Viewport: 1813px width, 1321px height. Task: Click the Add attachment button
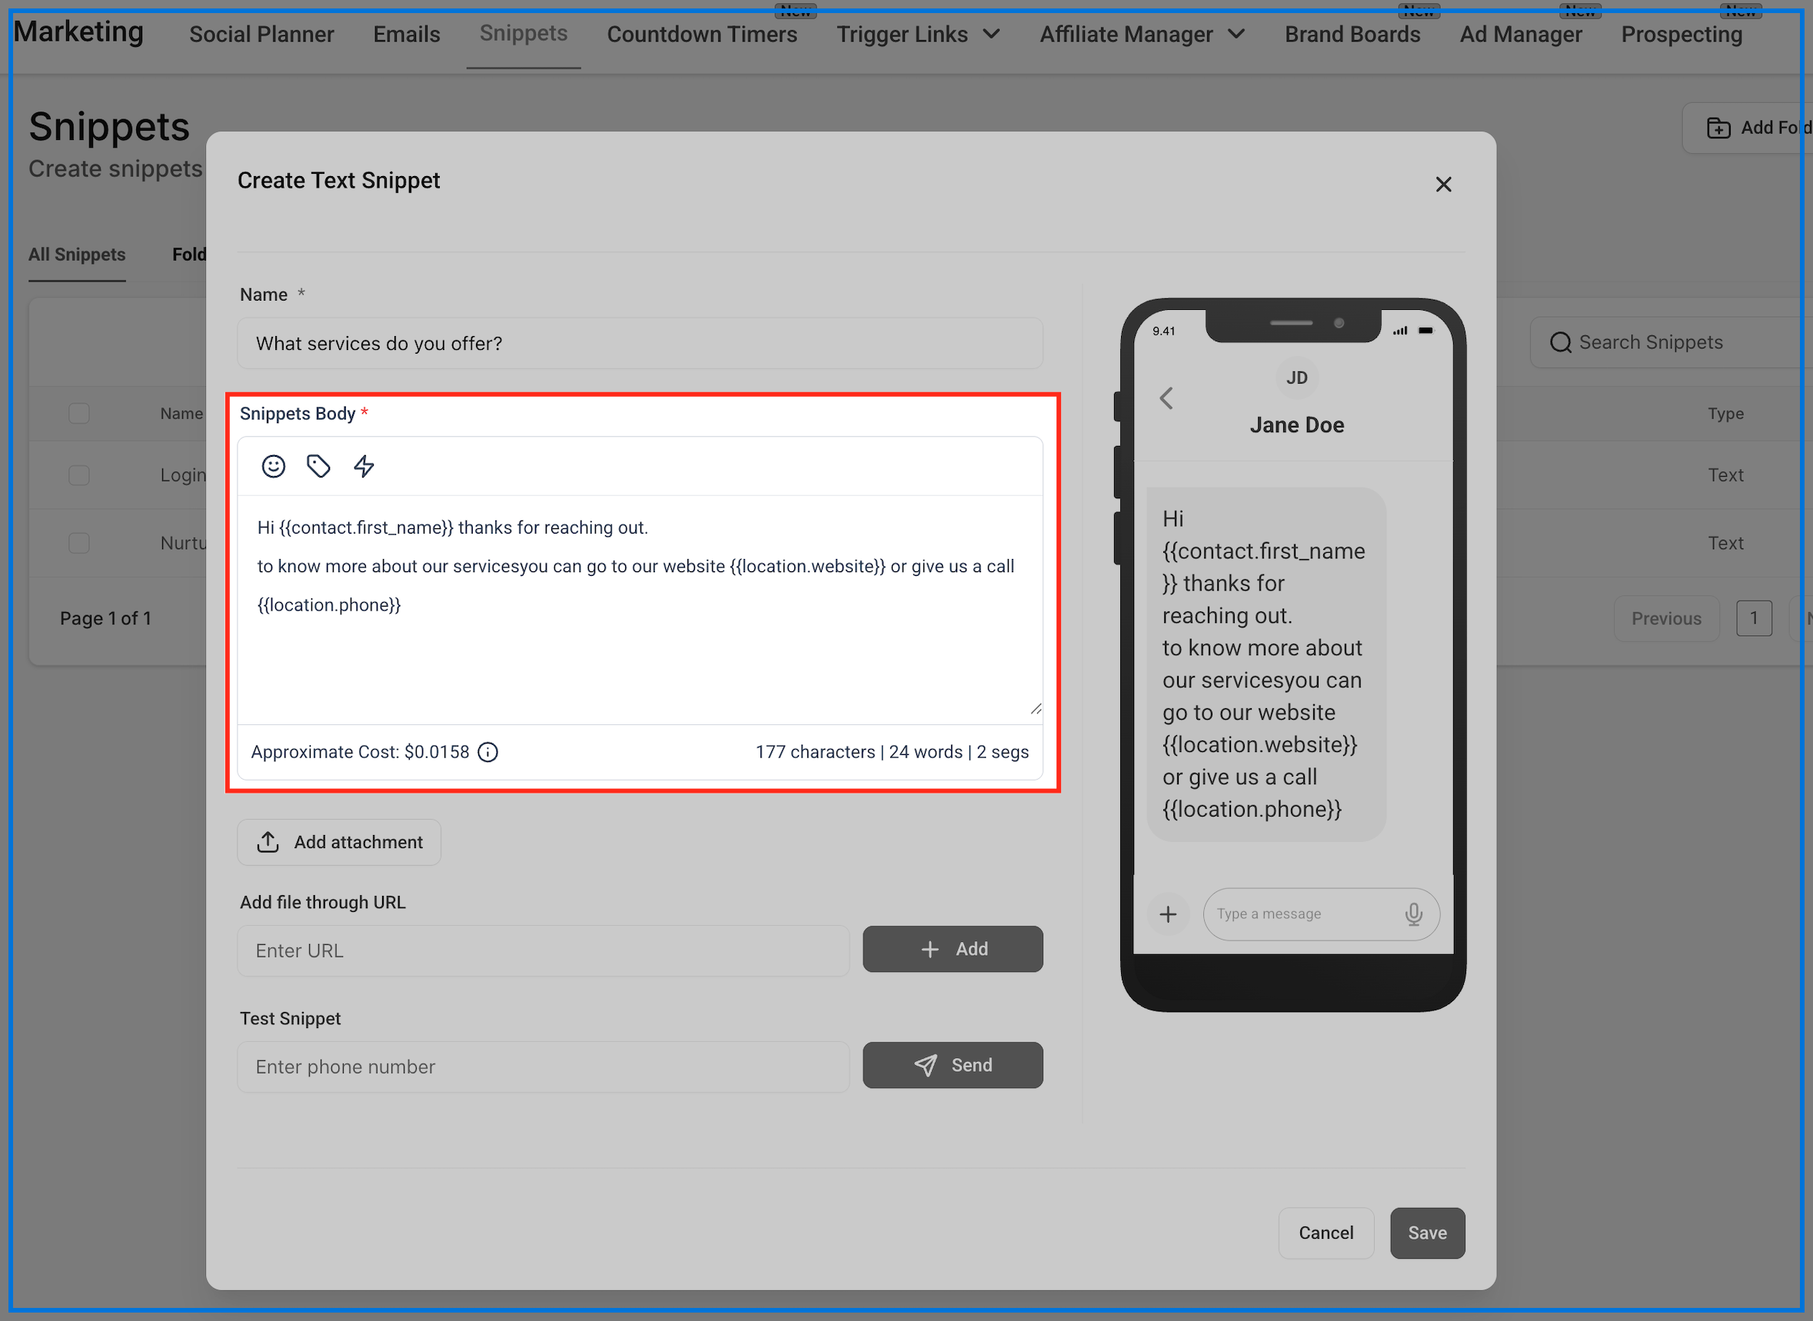[x=339, y=842]
